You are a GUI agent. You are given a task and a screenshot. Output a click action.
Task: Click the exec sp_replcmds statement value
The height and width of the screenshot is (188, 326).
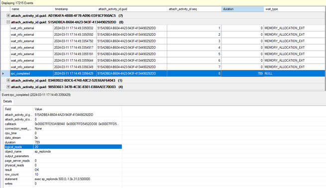(x=62, y=179)
